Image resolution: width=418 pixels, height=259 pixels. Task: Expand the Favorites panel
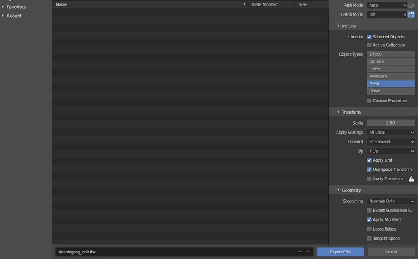[x=3, y=7]
